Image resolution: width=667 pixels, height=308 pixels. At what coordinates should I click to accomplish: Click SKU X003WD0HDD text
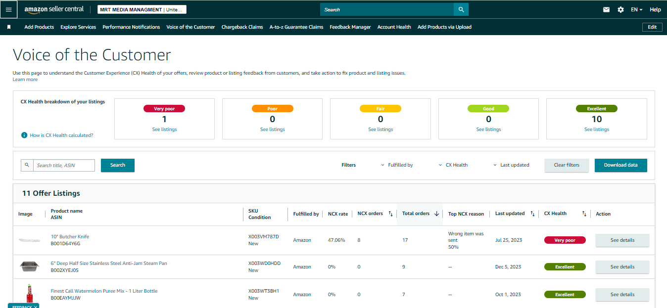(x=264, y=264)
